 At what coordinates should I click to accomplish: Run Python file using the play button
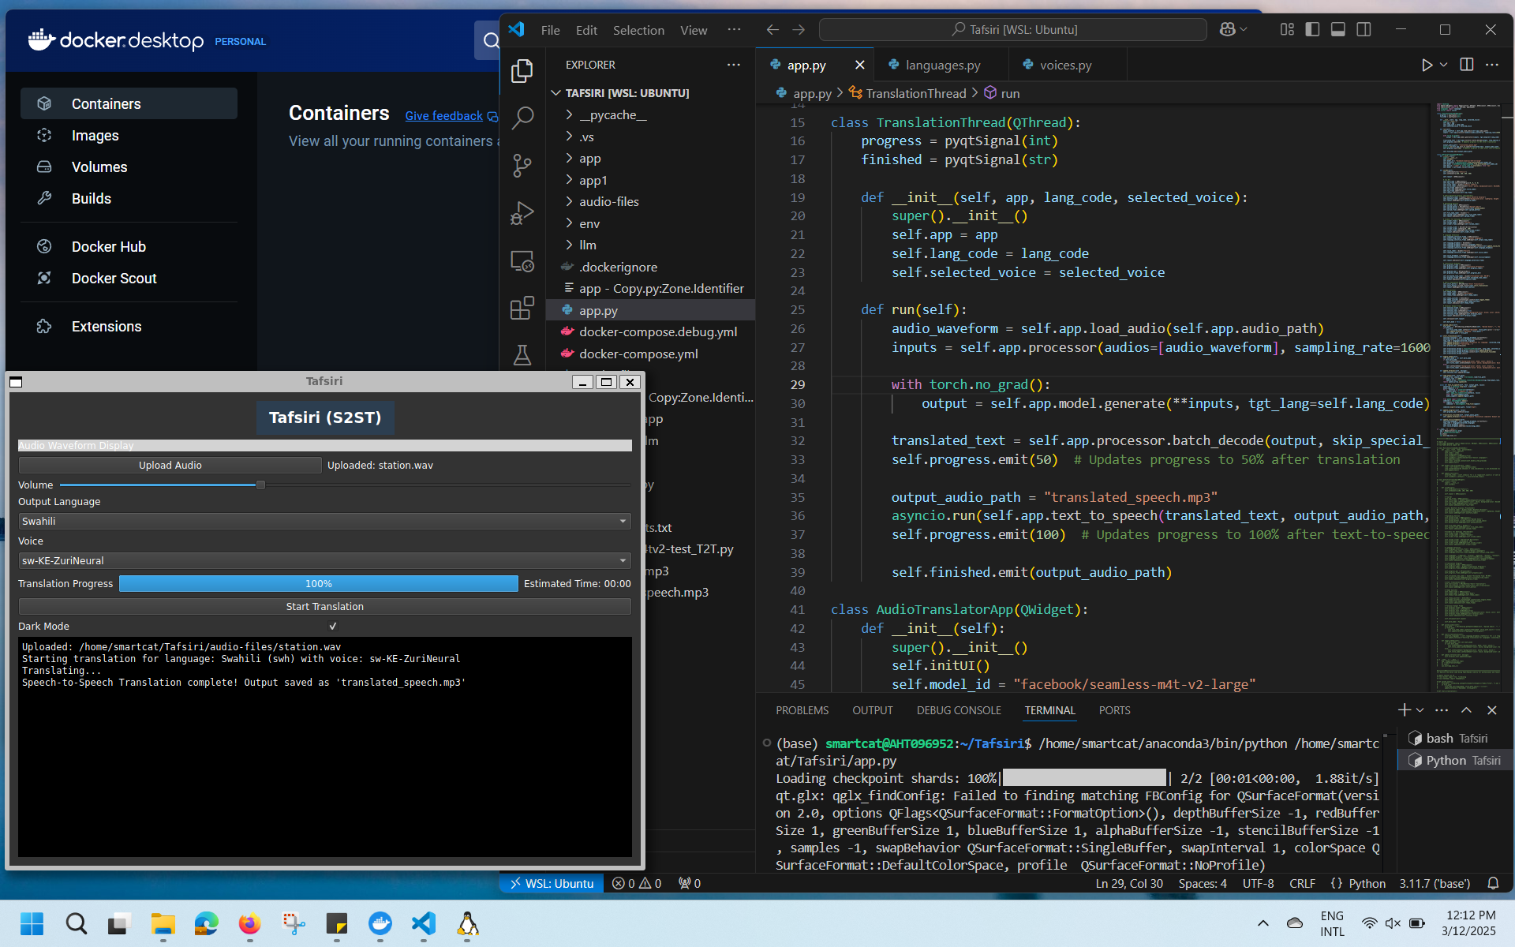coord(1427,65)
